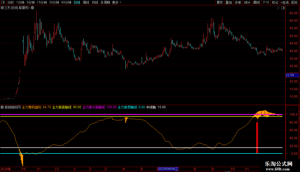
Task: Switch to the 日线 daily chart
Action: 77,2
